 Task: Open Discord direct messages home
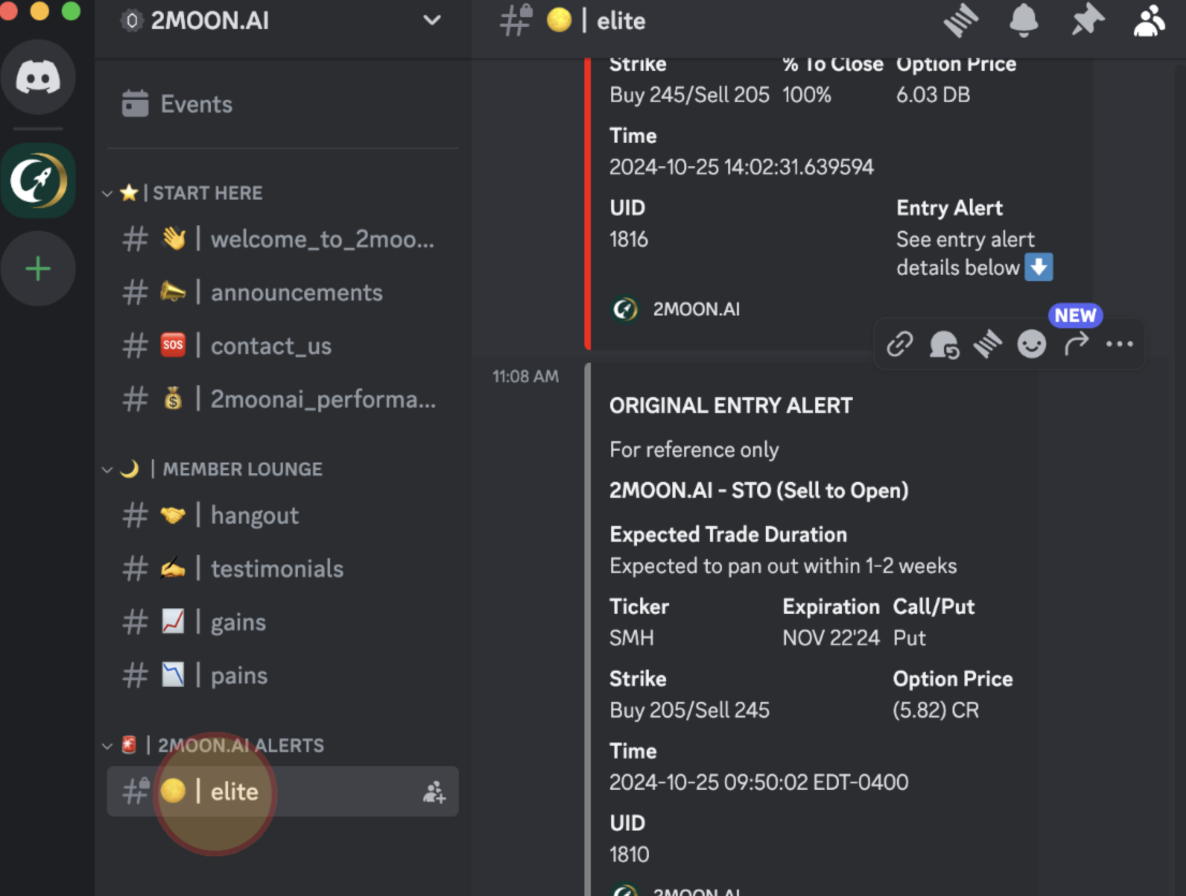(38, 77)
